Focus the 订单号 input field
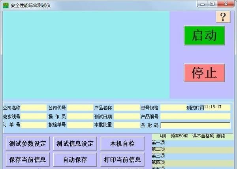 [34, 125]
